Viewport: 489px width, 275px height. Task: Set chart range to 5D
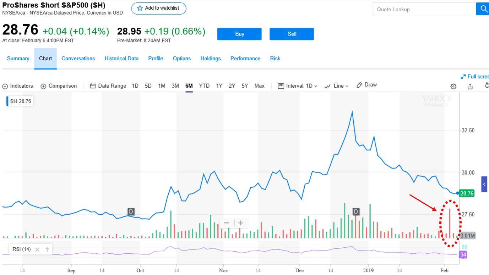click(148, 86)
